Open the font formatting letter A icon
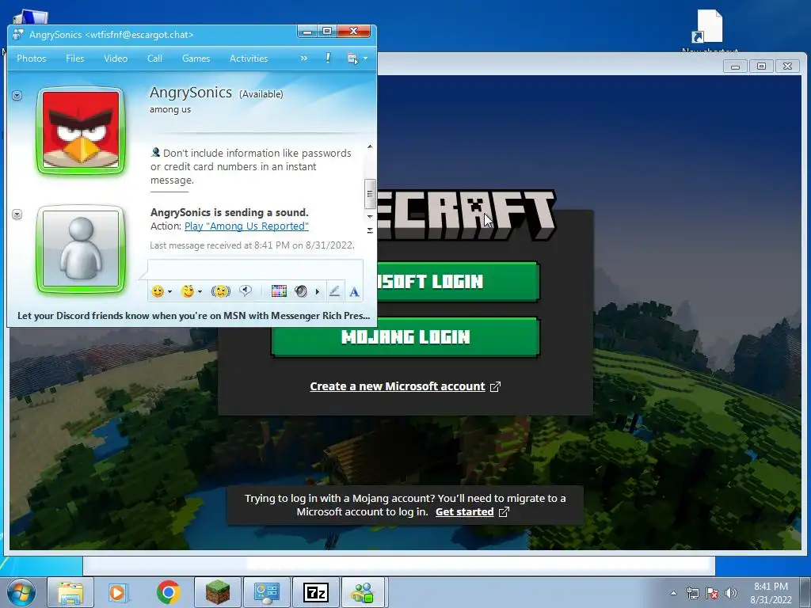 pos(354,292)
